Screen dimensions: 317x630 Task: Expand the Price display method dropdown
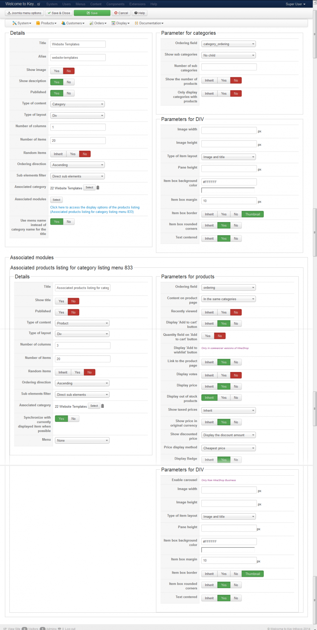coord(229,448)
